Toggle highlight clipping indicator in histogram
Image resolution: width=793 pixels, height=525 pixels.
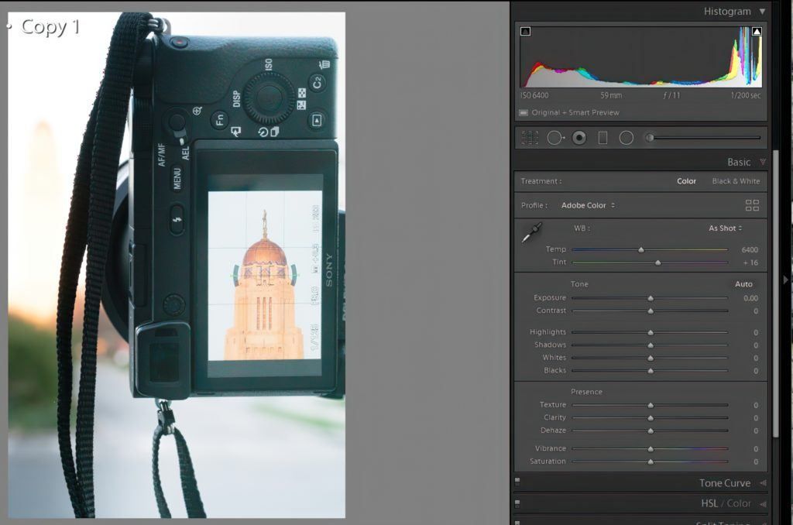(757, 31)
